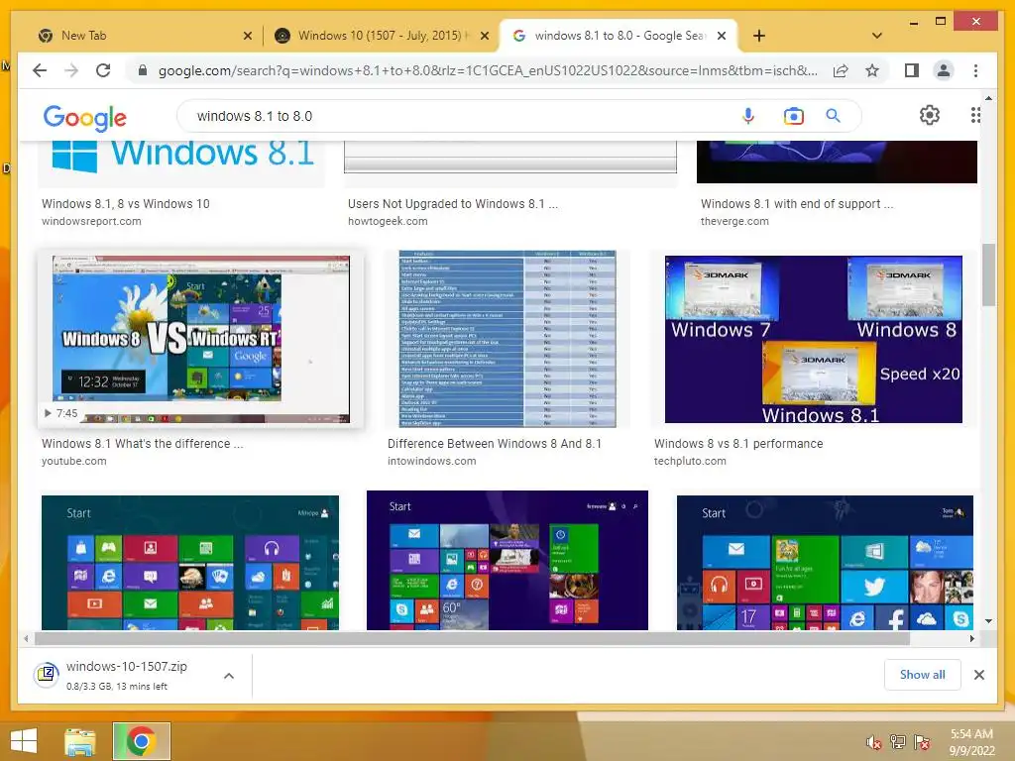Image resolution: width=1015 pixels, height=761 pixels.
Task: View site info via the padlock icon
Action: [143, 70]
